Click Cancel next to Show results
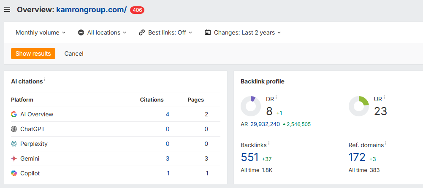 (74, 54)
